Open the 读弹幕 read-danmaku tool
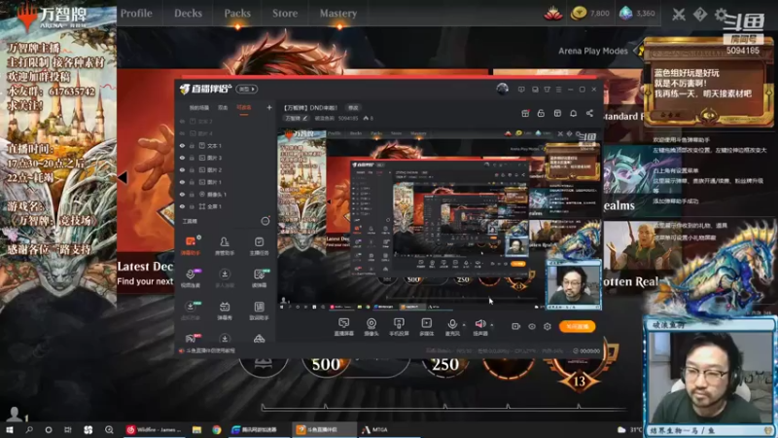Viewport: 778px width, 438px height. click(259, 278)
